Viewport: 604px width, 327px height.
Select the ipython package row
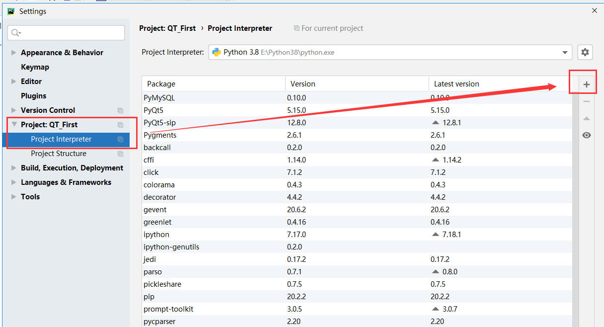click(357, 235)
